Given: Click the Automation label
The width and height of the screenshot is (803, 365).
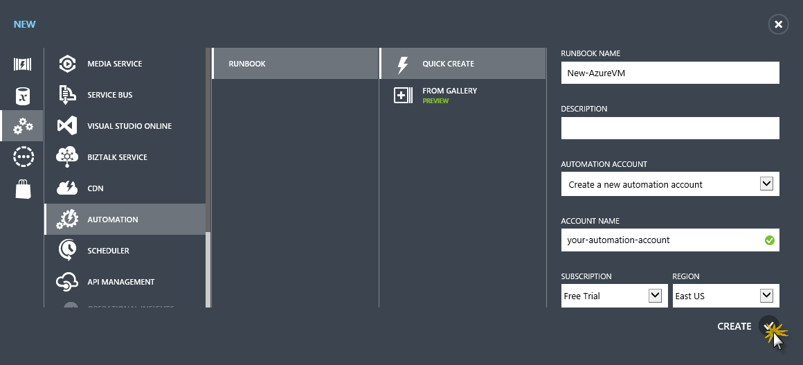Looking at the screenshot, I should tap(113, 220).
